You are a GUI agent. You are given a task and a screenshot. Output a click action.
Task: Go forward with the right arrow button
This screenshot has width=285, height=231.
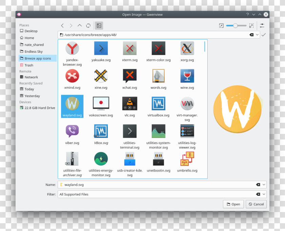point(71,26)
